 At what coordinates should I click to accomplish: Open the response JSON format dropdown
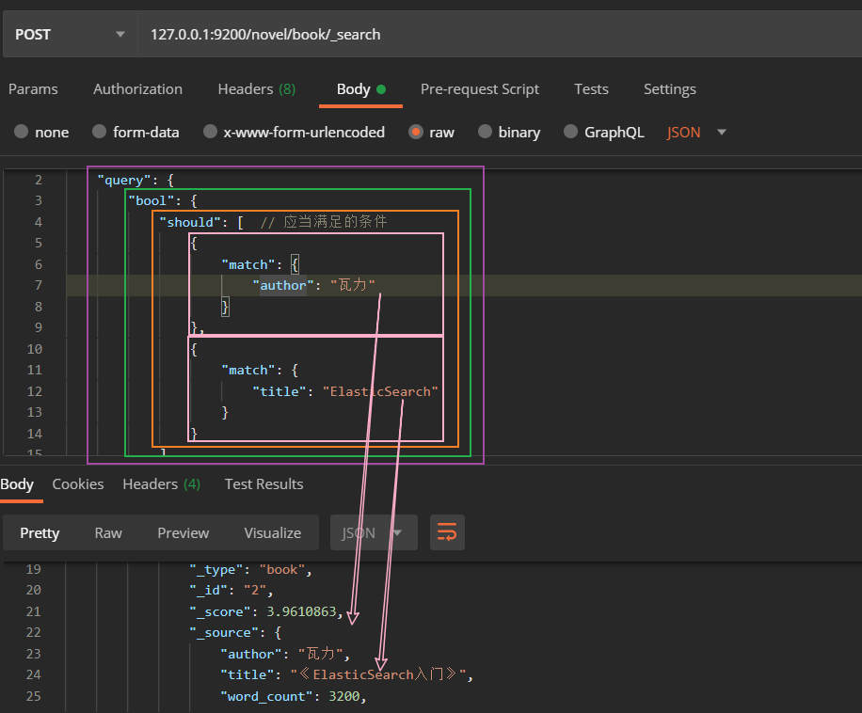coord(374,532)
